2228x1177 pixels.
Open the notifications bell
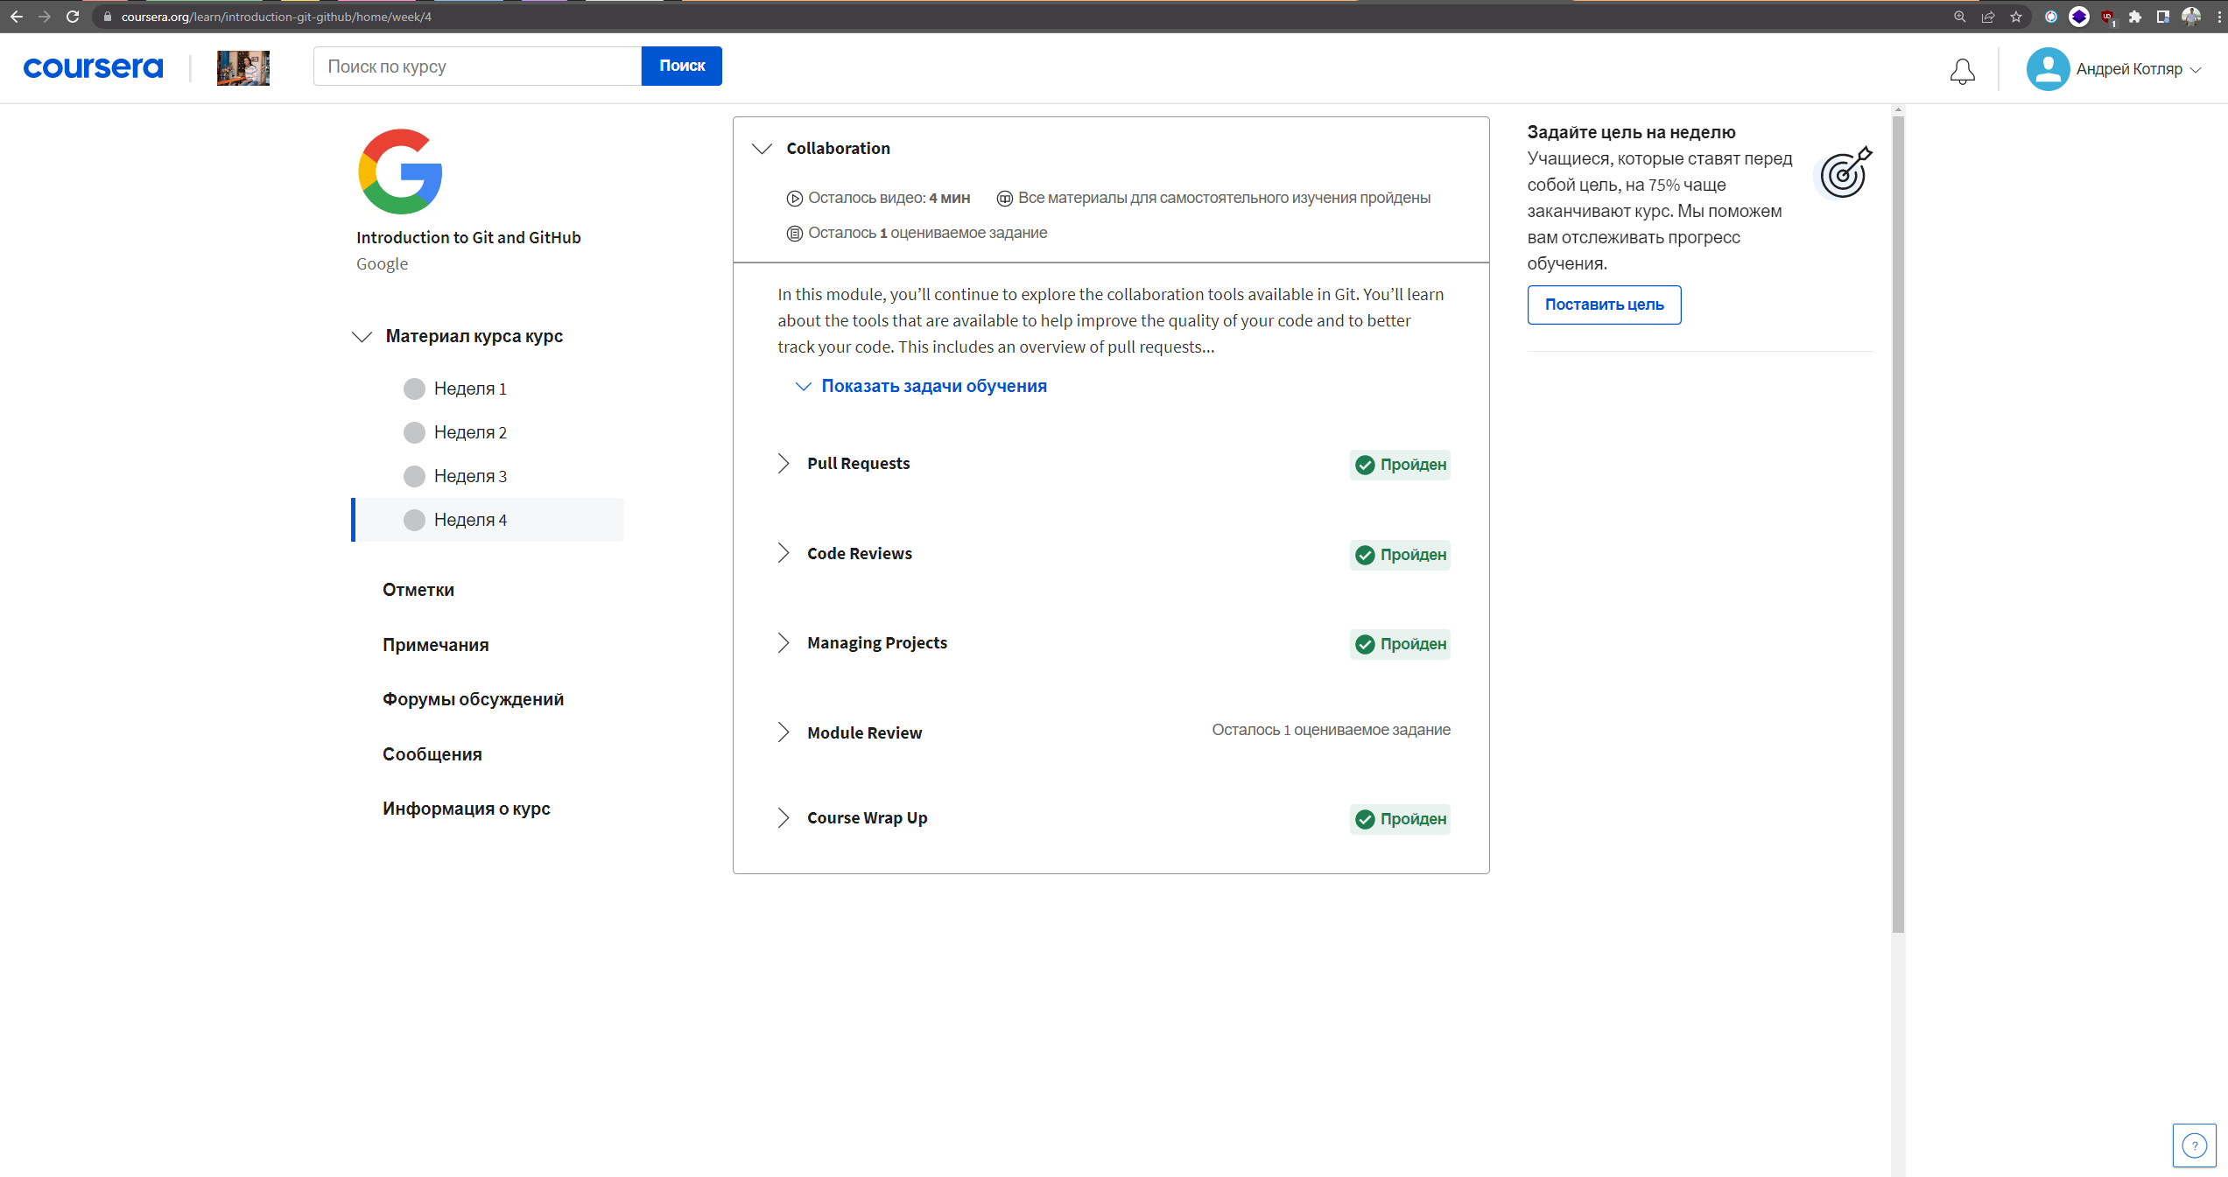click(1962, 71)
